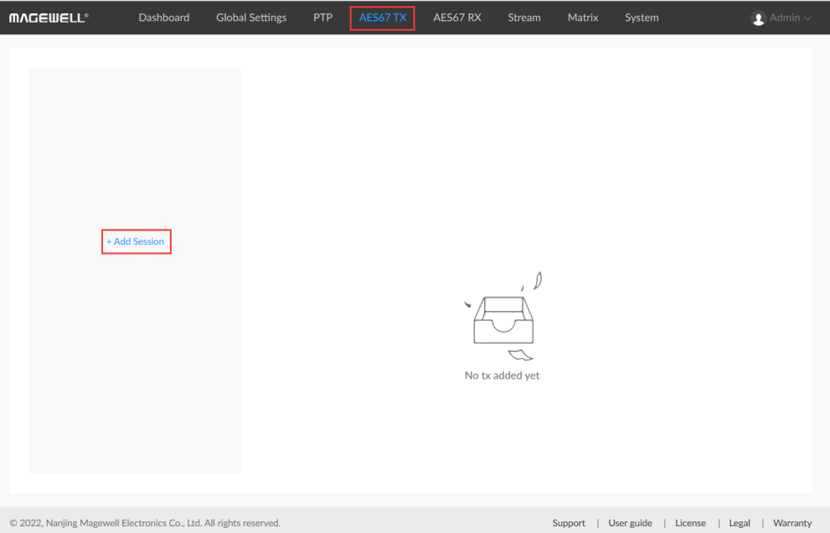Screen dimensions: 830x533
Task: Click the empty inbox illustration
Action: coord(503,316)
